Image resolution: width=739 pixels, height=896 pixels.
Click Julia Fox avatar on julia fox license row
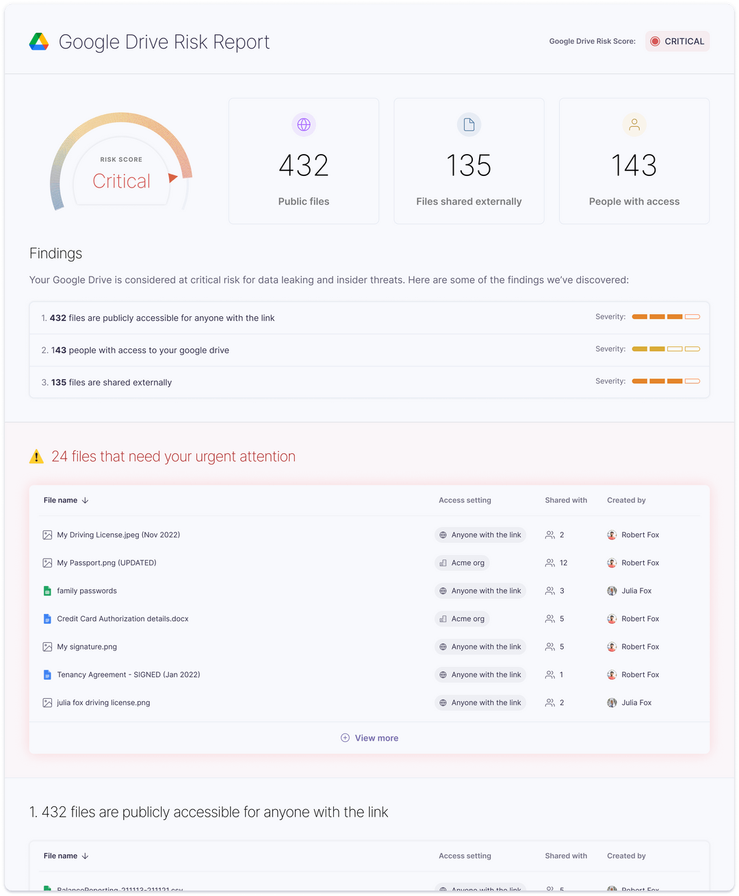[612, 703]
